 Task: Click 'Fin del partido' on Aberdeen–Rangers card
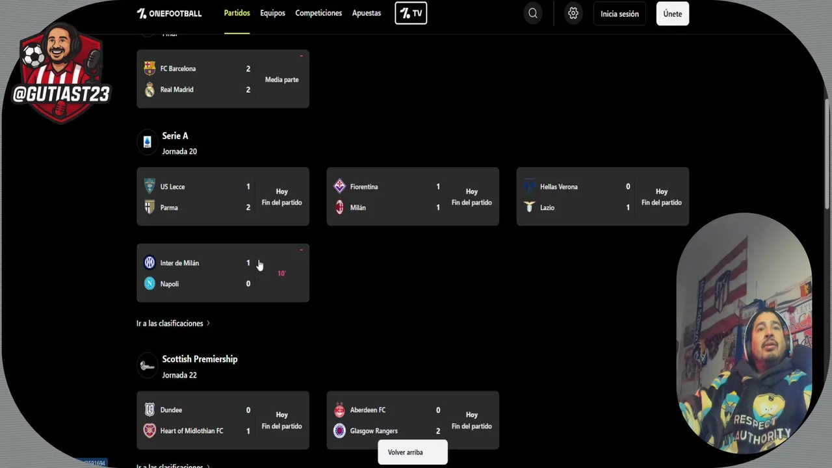coord(472,426)
